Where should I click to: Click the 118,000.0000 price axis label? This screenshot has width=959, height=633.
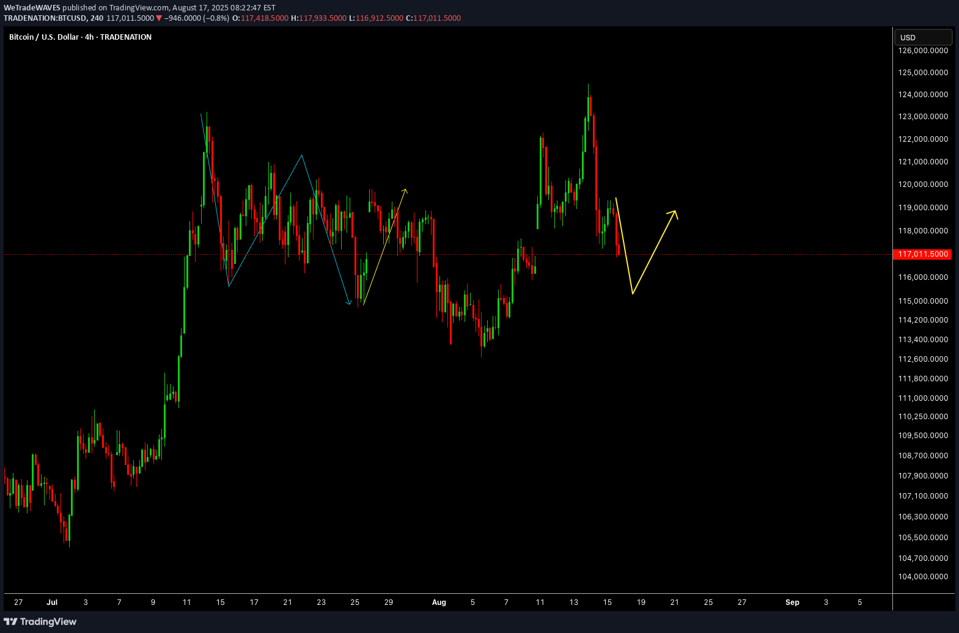(923, 230)
